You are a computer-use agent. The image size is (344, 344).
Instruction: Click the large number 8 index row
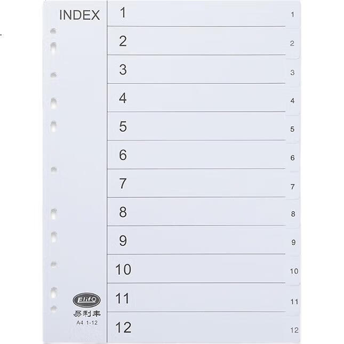click(x=196, y=212)
